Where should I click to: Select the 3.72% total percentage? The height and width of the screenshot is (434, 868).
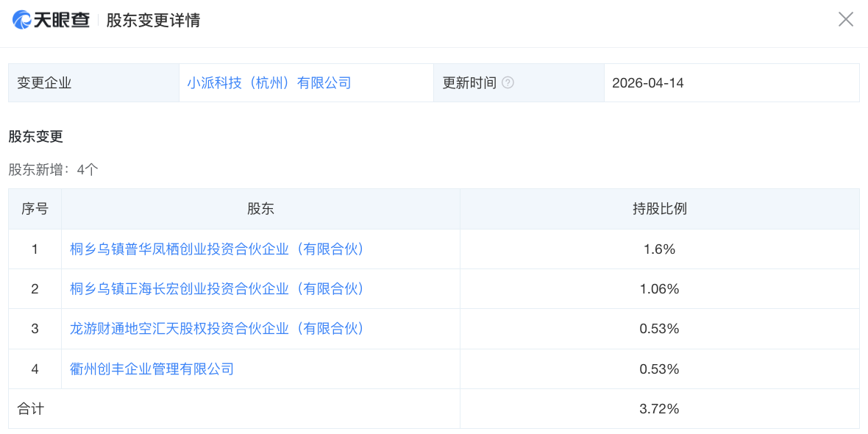click(661, 408)
